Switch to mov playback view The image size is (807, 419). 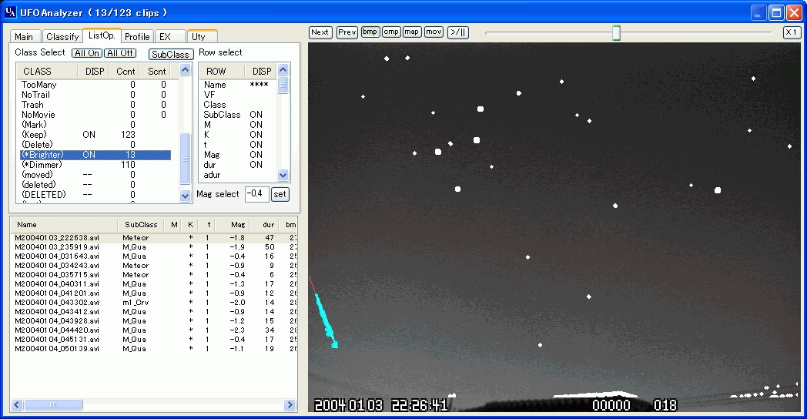[x=434, y=32]
